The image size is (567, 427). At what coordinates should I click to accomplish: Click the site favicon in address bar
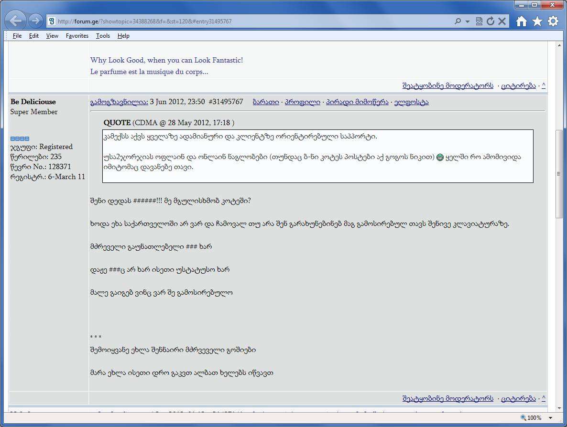coord(52,21)
